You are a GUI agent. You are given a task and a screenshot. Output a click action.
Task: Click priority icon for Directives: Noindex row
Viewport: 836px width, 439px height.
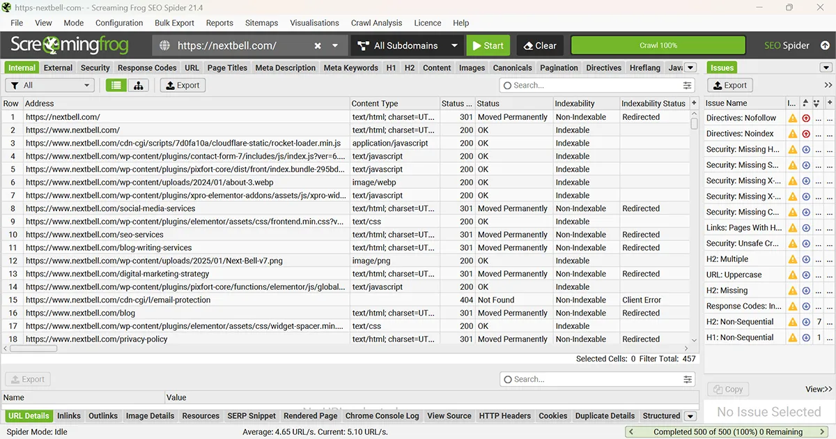click(x=806, y=134)
